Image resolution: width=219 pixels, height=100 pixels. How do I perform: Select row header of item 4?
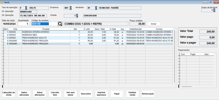point(3,41)
